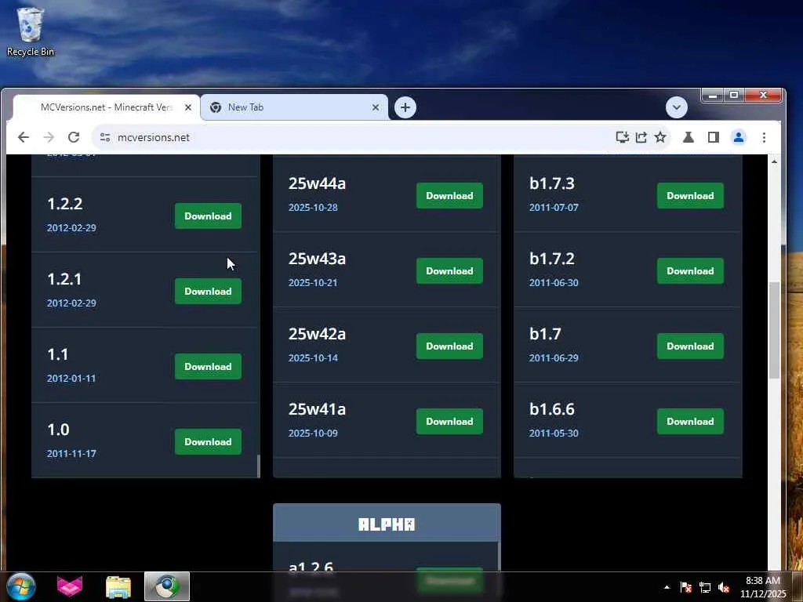
Task: View site information icon in address bar
Action: tap(105, 137)
